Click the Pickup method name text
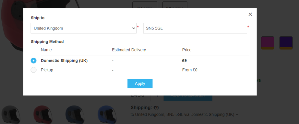 pos(47,70)
